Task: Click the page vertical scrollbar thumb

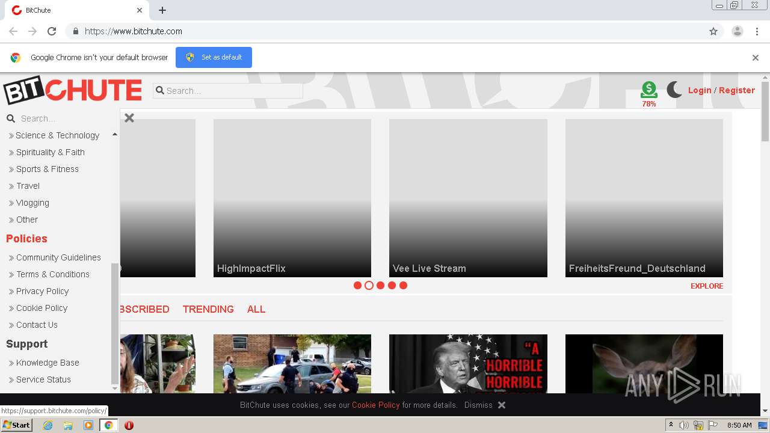Action: pyautogui.click(x=765, y=111)
